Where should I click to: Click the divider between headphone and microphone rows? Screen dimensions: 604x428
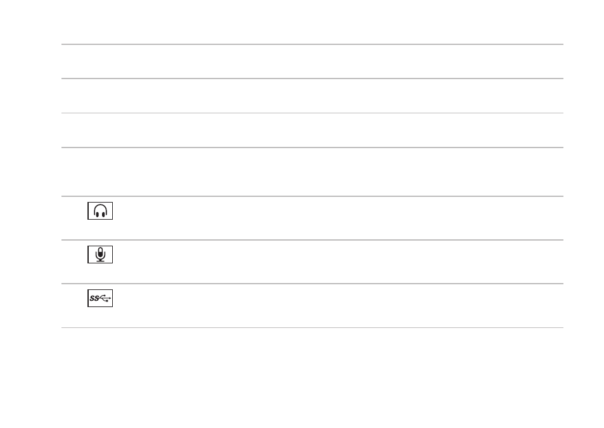(312, 240)
